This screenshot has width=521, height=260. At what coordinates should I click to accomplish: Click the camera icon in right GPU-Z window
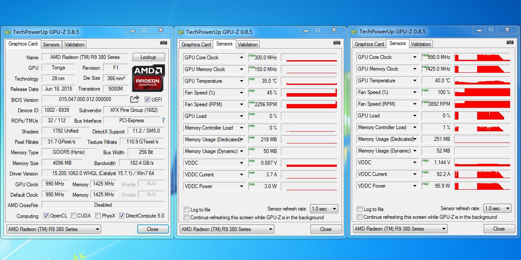510,42
